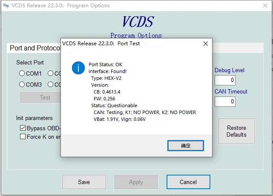Click the 'Select Port' label

(30, 62)
